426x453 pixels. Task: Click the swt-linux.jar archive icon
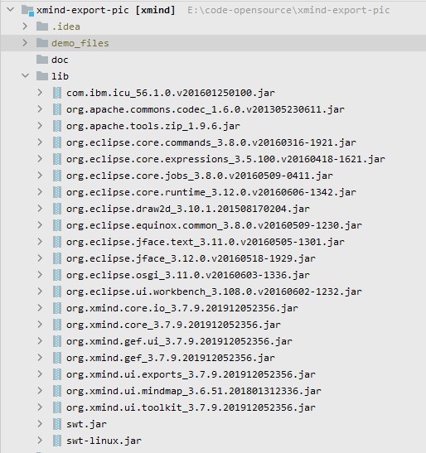click(x=57, y=441)
